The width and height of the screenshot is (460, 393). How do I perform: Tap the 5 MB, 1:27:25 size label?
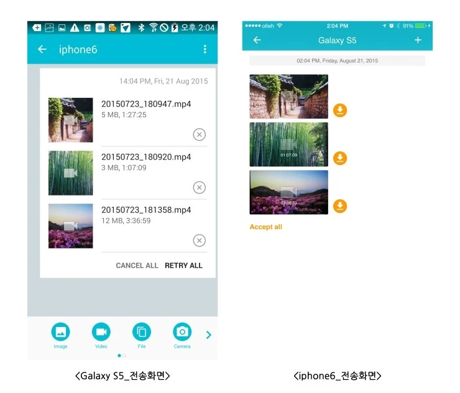tap(124, 115)
